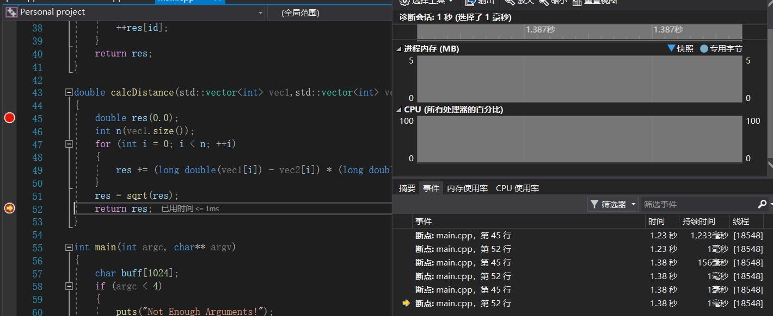Click the magnifier search icon

click(x=762, y=204)
